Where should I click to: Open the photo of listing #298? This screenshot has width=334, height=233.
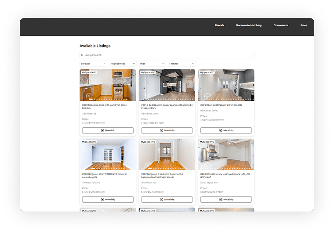pyautogui.click(x=108, y=154)
